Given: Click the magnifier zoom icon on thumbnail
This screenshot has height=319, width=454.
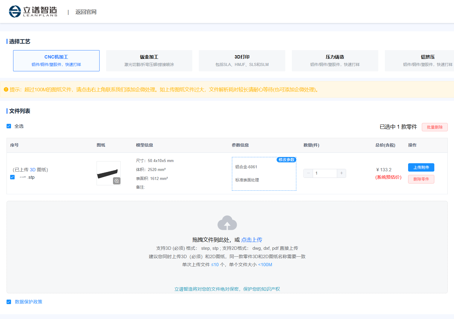Looking at the screenshot, I should click(117, 181).
